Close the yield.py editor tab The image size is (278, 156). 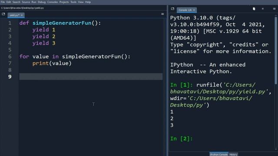(x=22, y=15)
